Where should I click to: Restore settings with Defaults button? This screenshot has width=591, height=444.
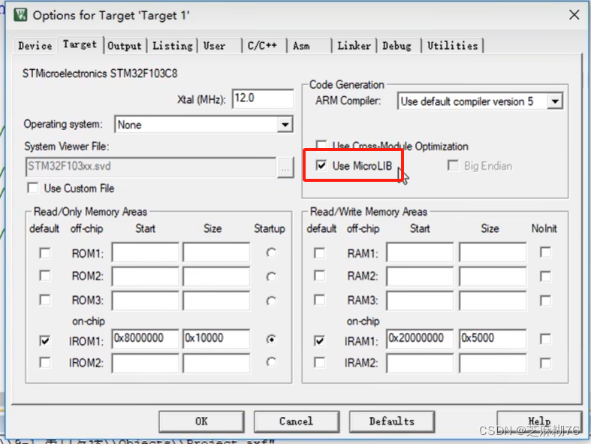(391, 421)
